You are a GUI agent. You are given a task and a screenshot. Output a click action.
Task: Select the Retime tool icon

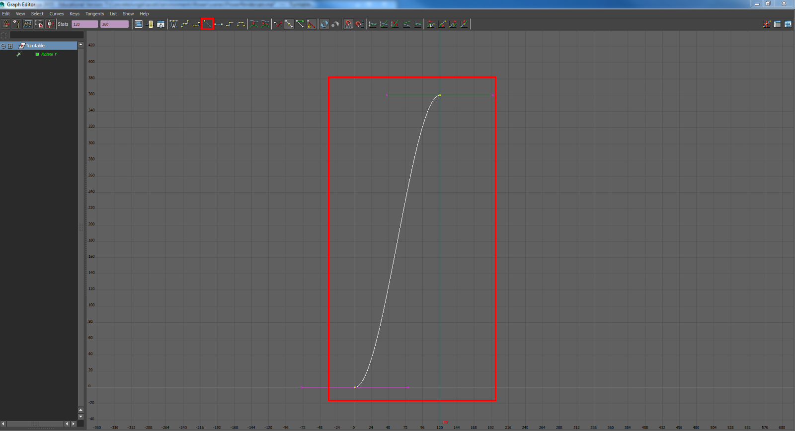pyautogui.click(x=50, y=24)
